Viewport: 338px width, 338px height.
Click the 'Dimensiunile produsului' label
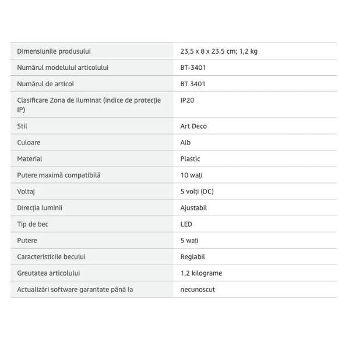pos(54,51)
